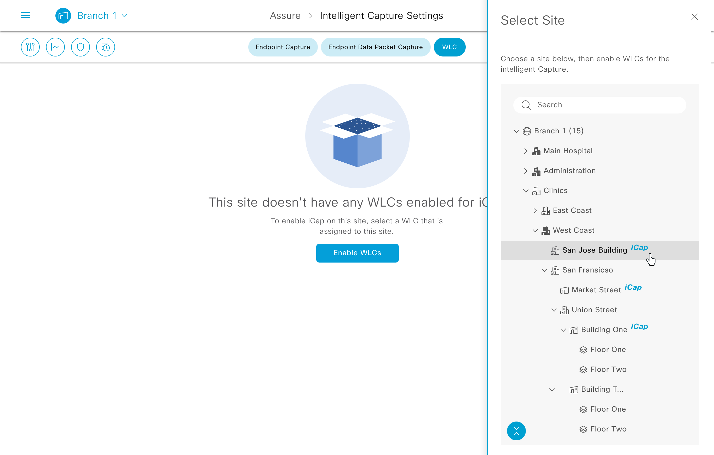Click iCap badge next to Building One
The height and width of the screenshot is (455, 714).
[x=639, y=326]
